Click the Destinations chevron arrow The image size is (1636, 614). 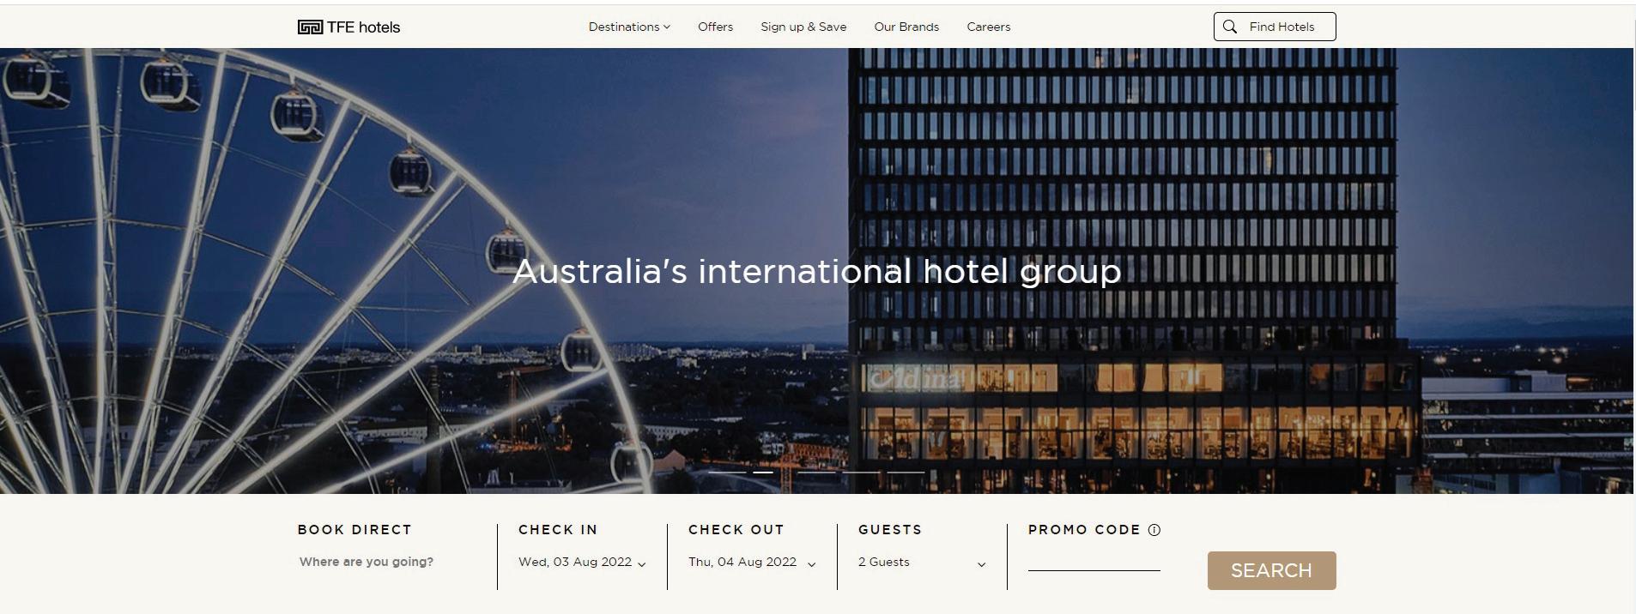point(667,27)
